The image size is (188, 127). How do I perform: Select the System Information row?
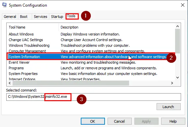click(x=91, y=57)
